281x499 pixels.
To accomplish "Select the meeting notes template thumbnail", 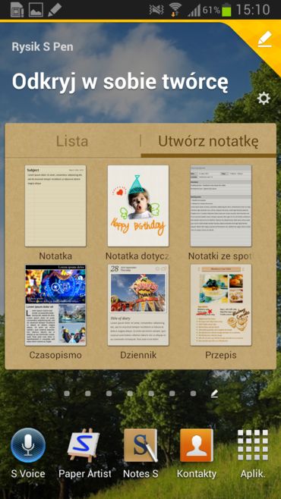I will click(x=221, y=206).
